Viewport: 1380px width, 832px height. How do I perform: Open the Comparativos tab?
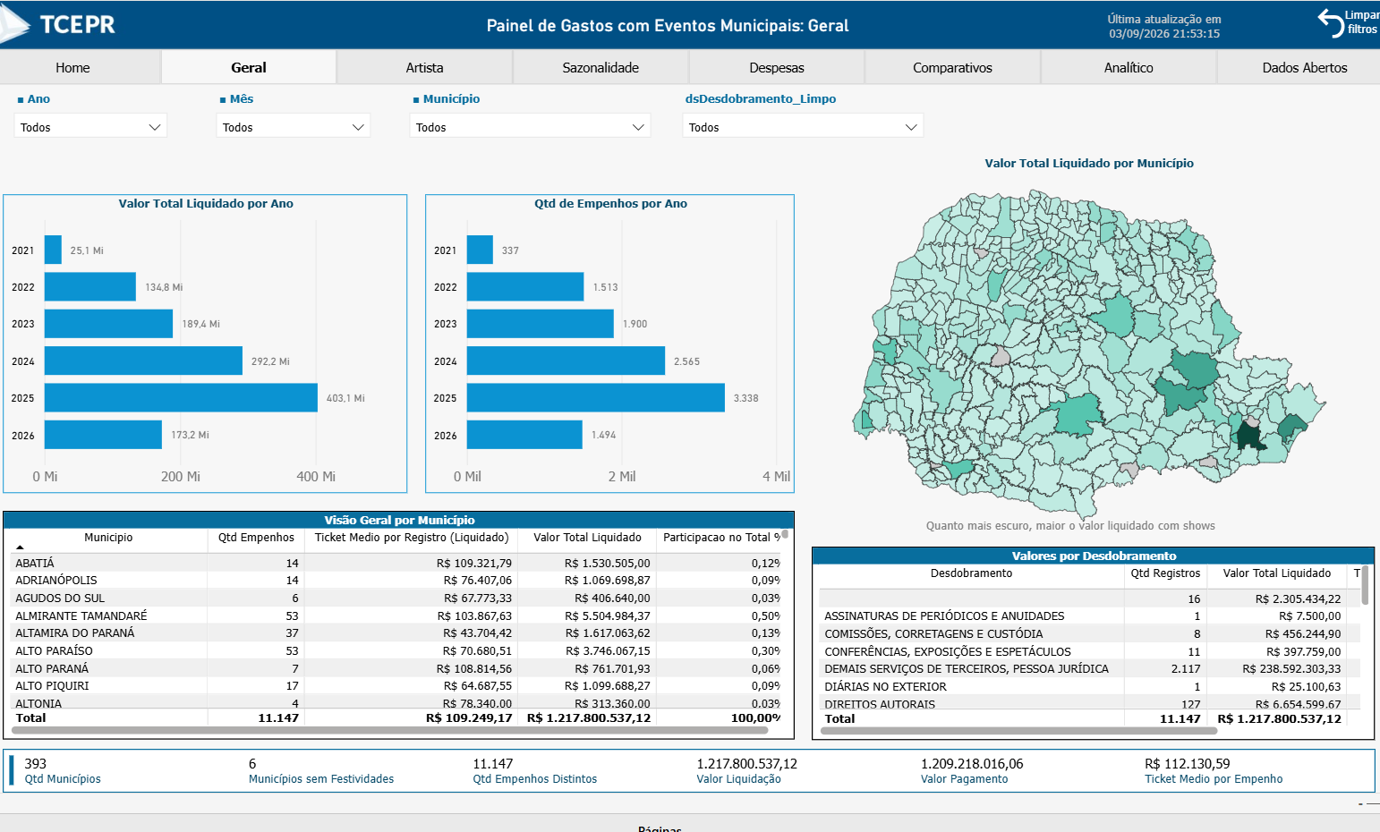pos(952,68)
